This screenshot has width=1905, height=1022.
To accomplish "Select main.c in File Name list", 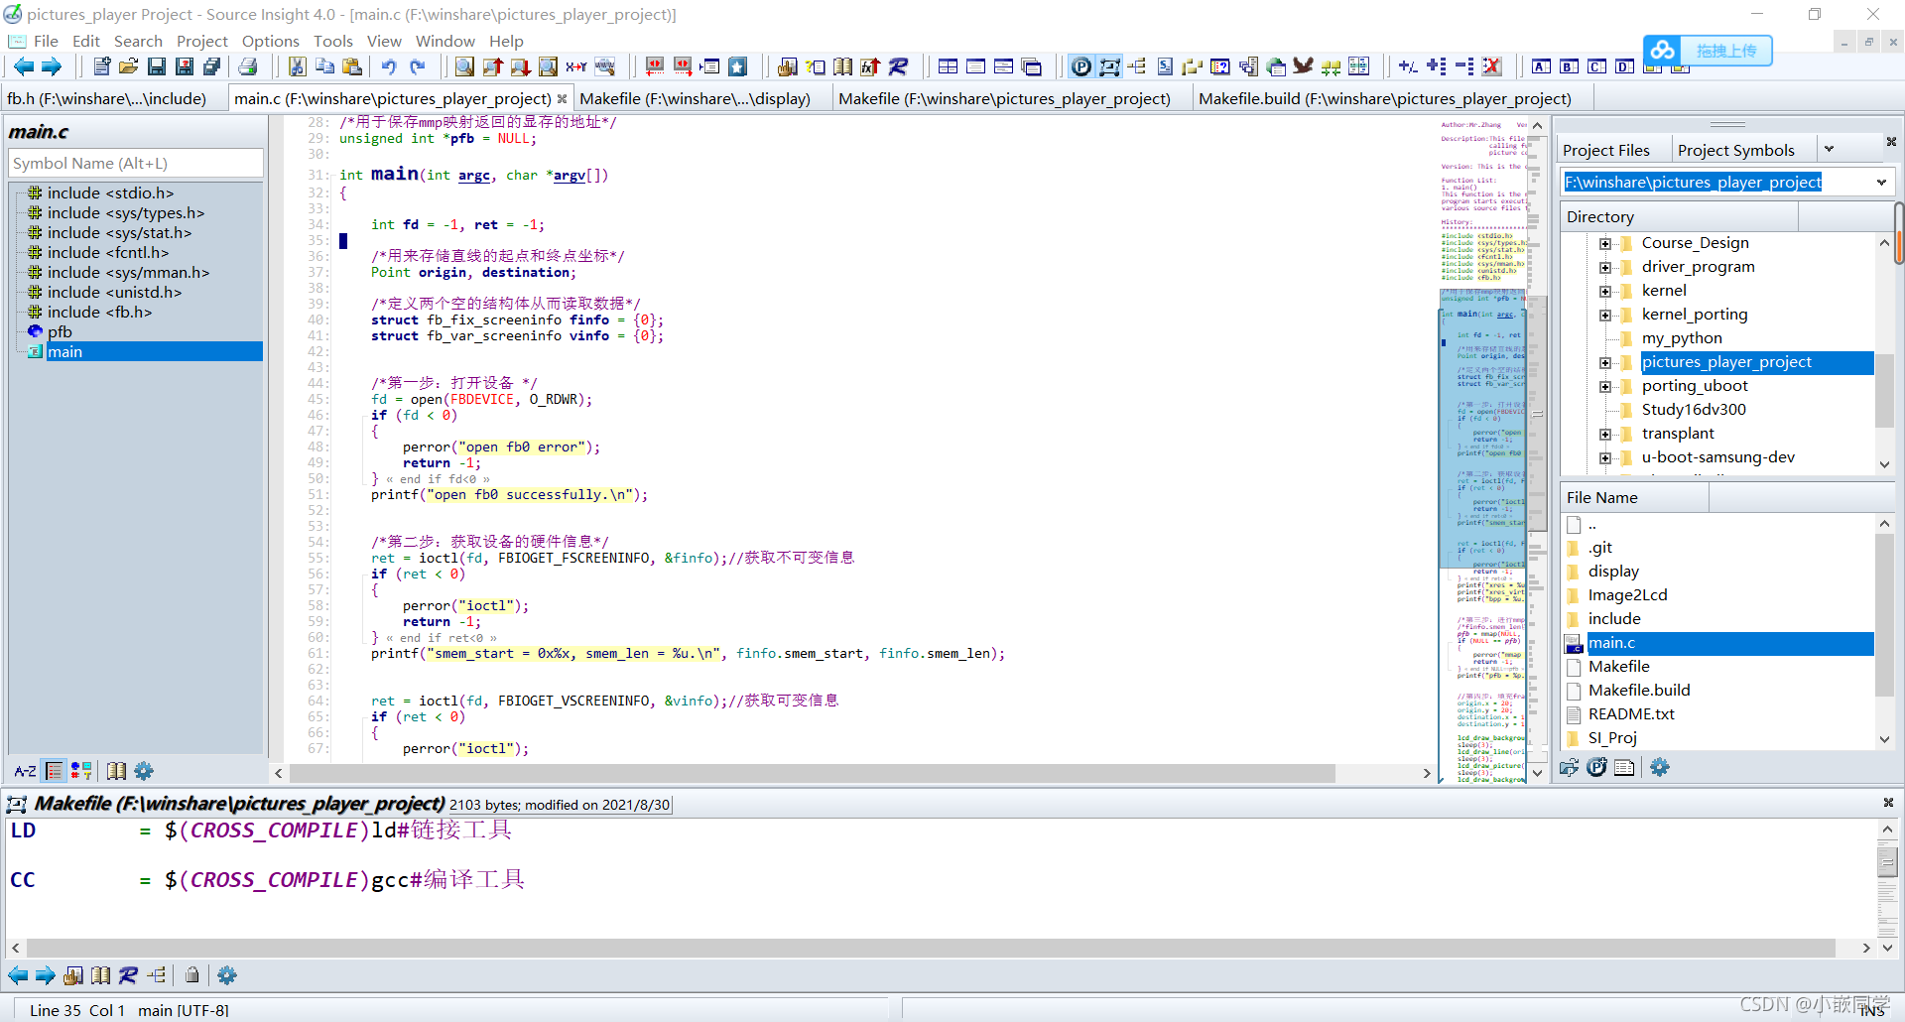I will tap(1719, 643).
